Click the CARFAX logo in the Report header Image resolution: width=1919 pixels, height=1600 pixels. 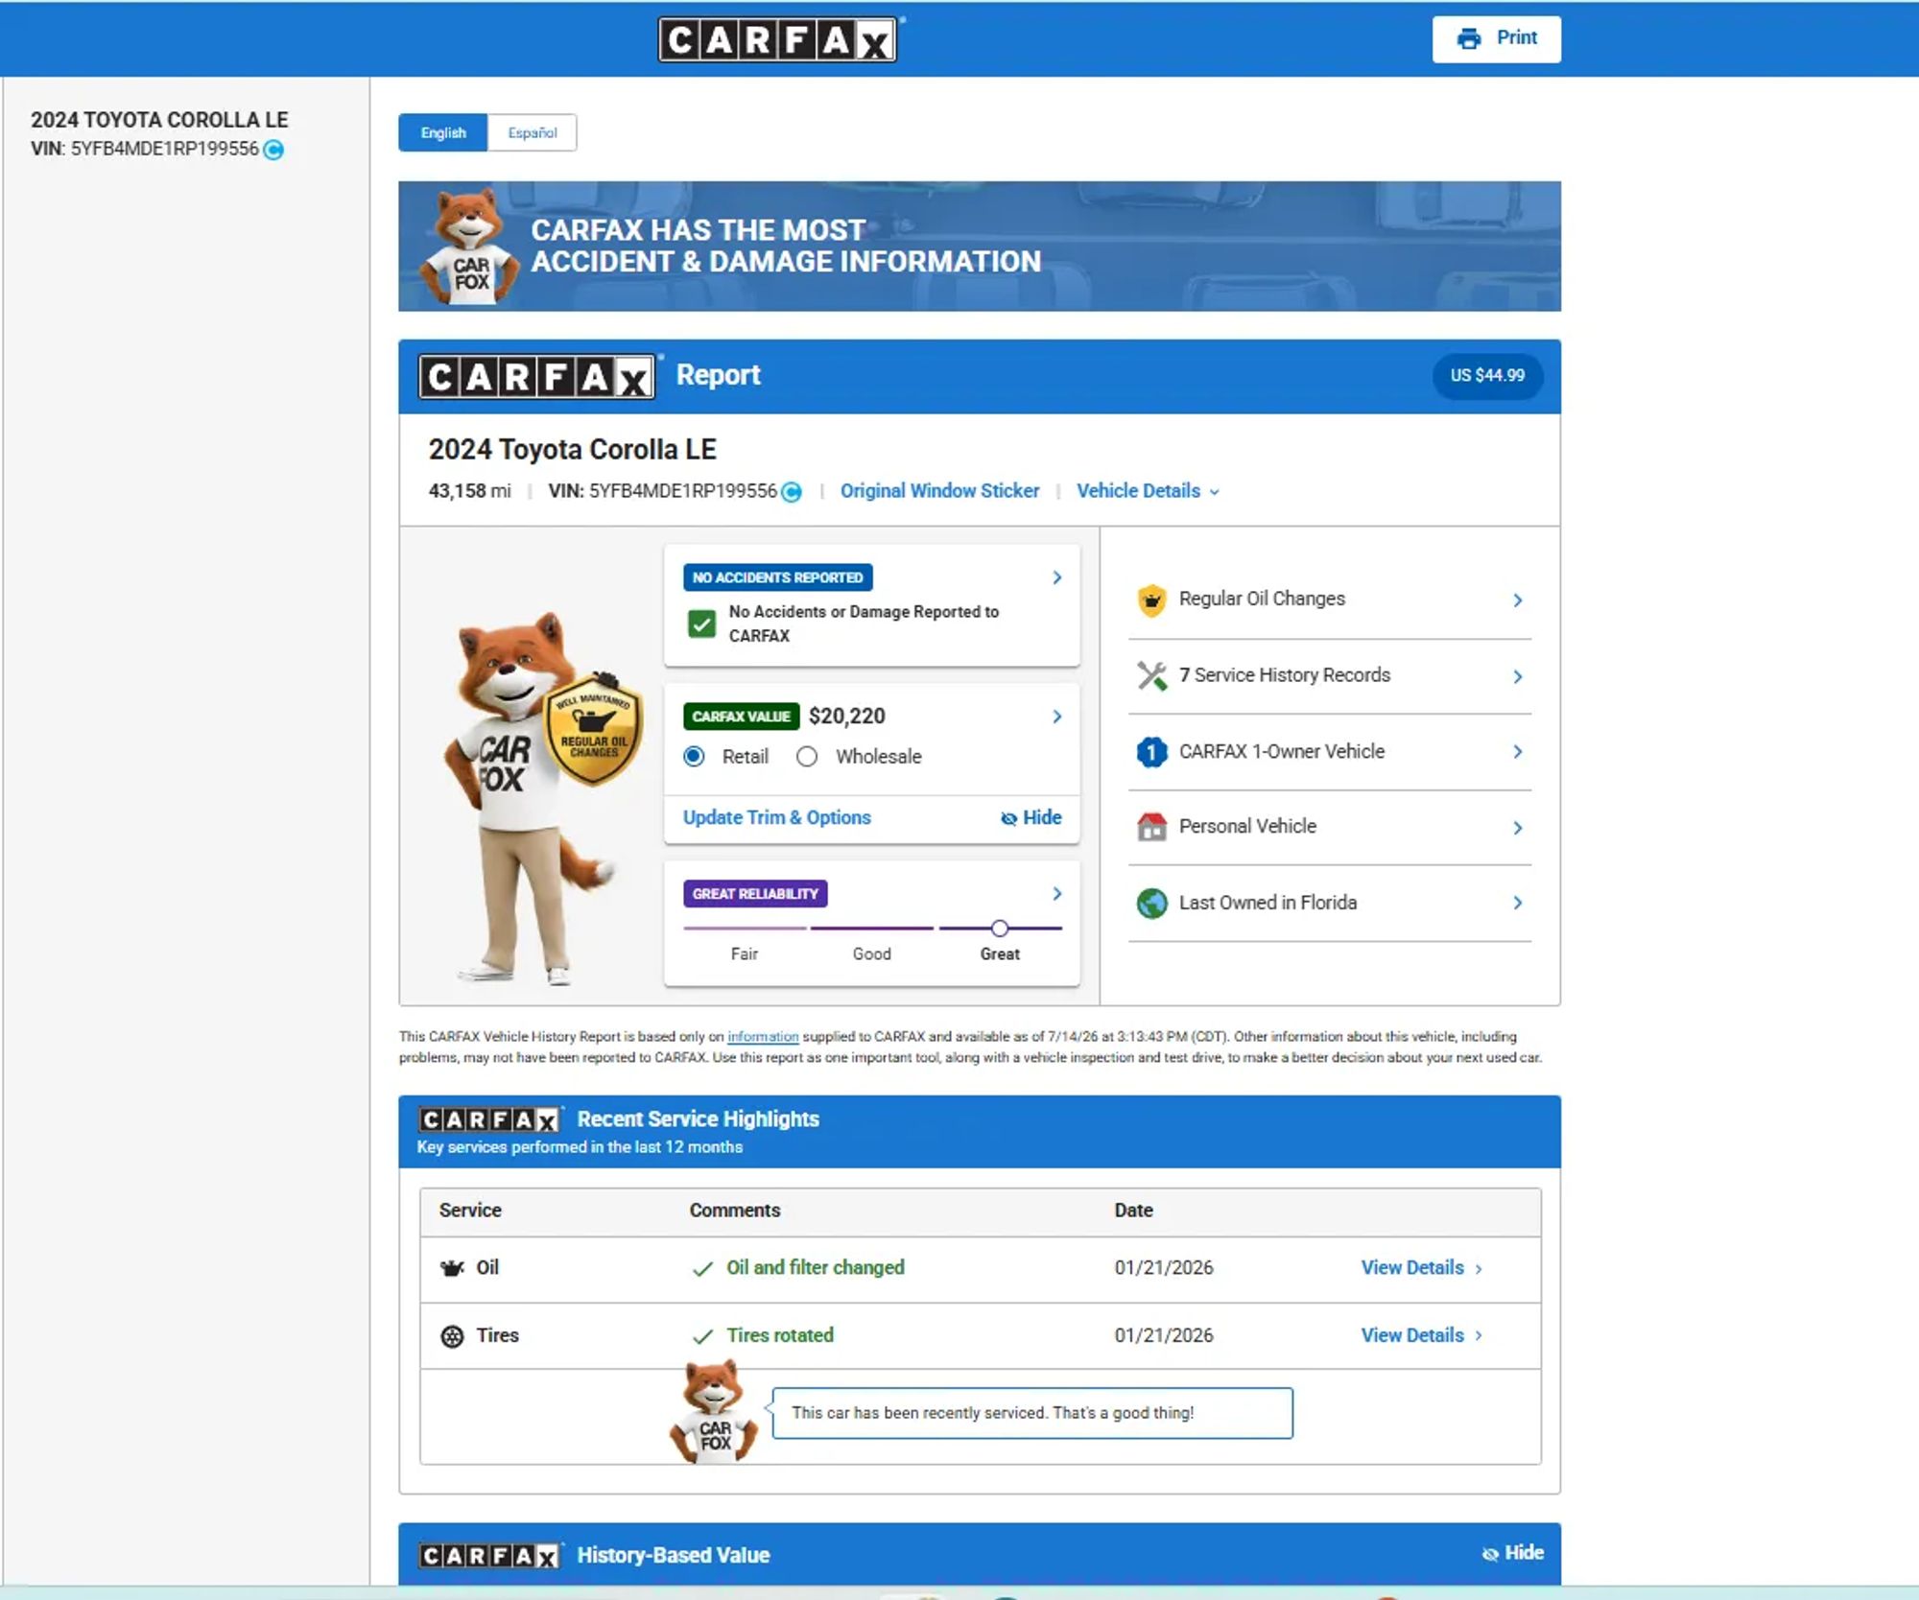[x=537, y=376]
